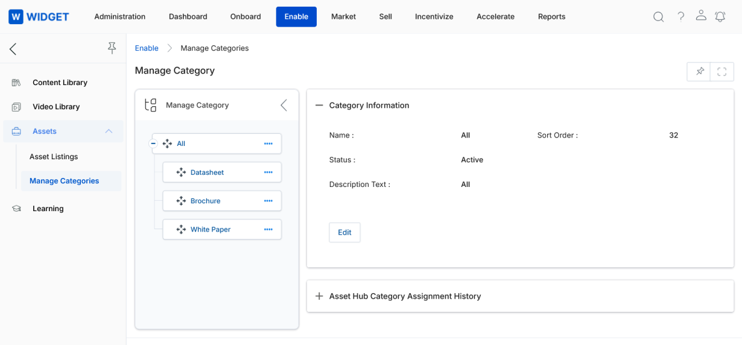Viewport: 742px width, 345px height.
Task: Open the Incentivize menu
Action: coord(434,17)
